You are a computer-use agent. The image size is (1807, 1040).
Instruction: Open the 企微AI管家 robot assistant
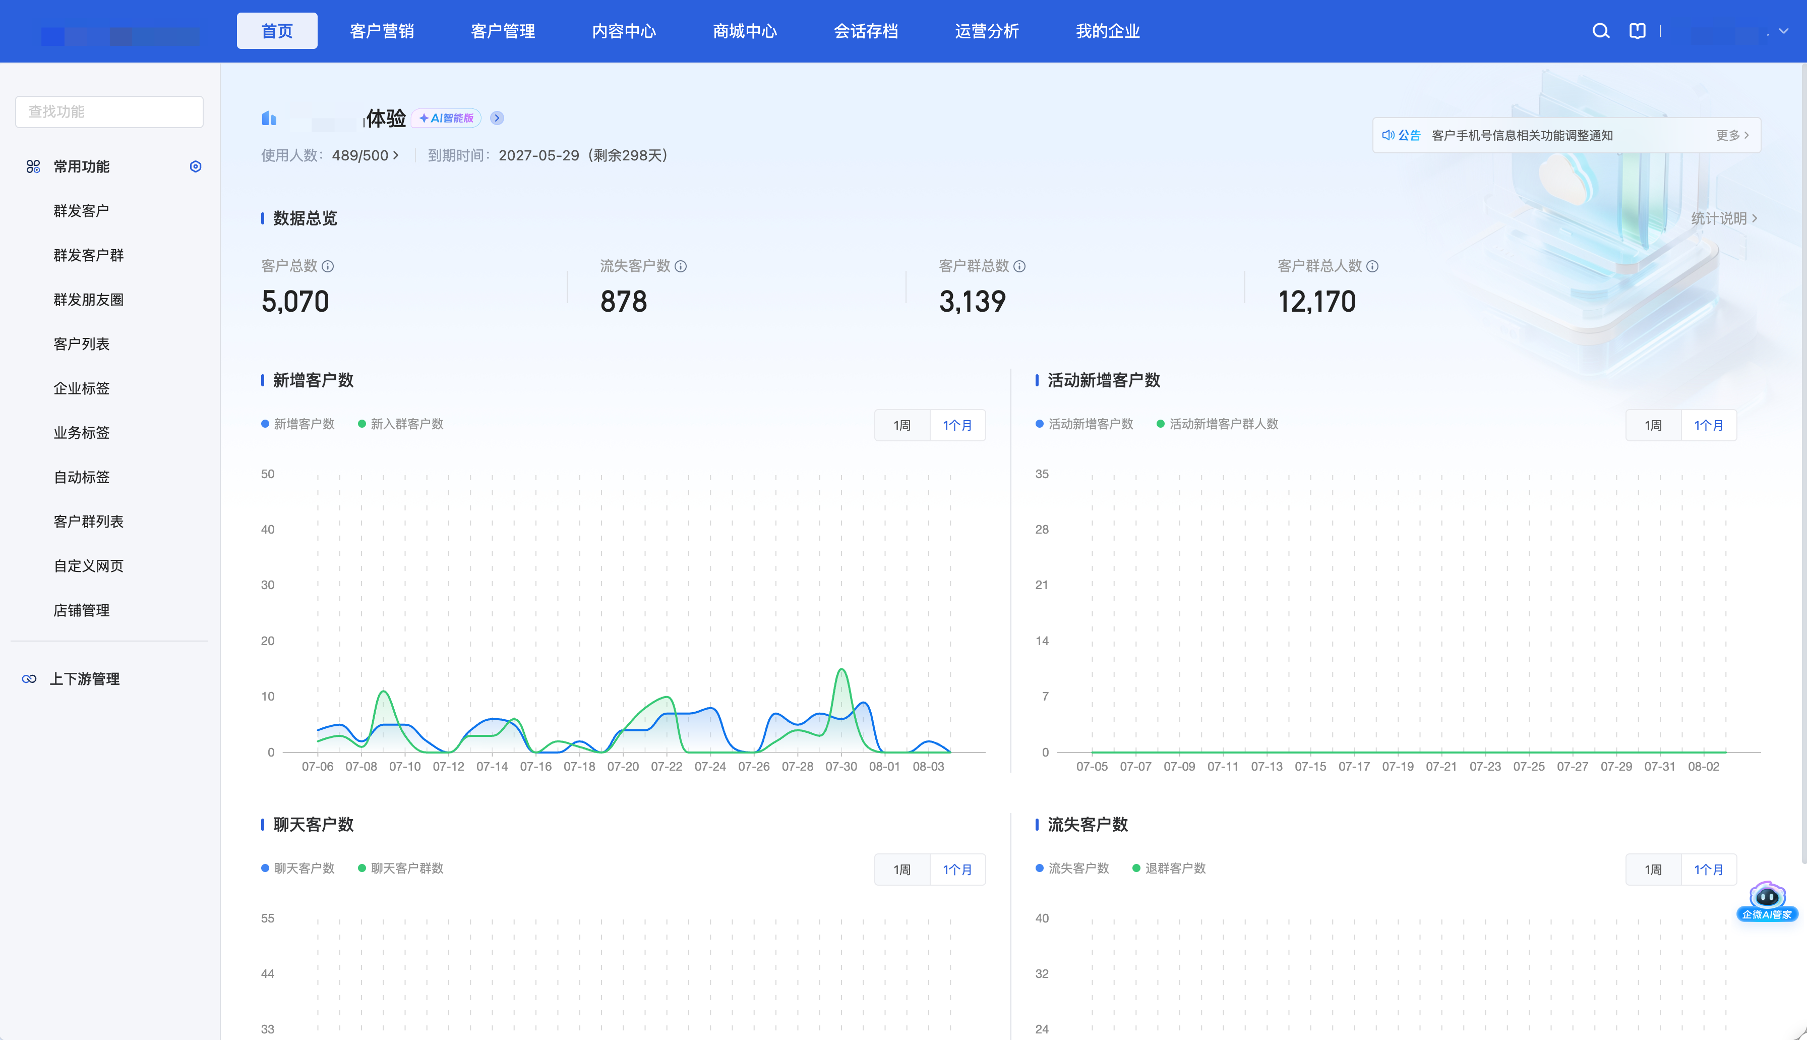(1767, 901)
